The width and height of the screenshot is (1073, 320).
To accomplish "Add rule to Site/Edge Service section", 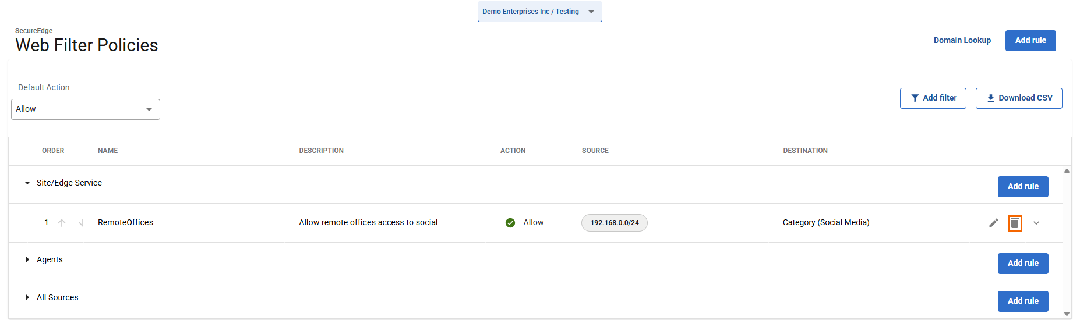I will 1022,187.
